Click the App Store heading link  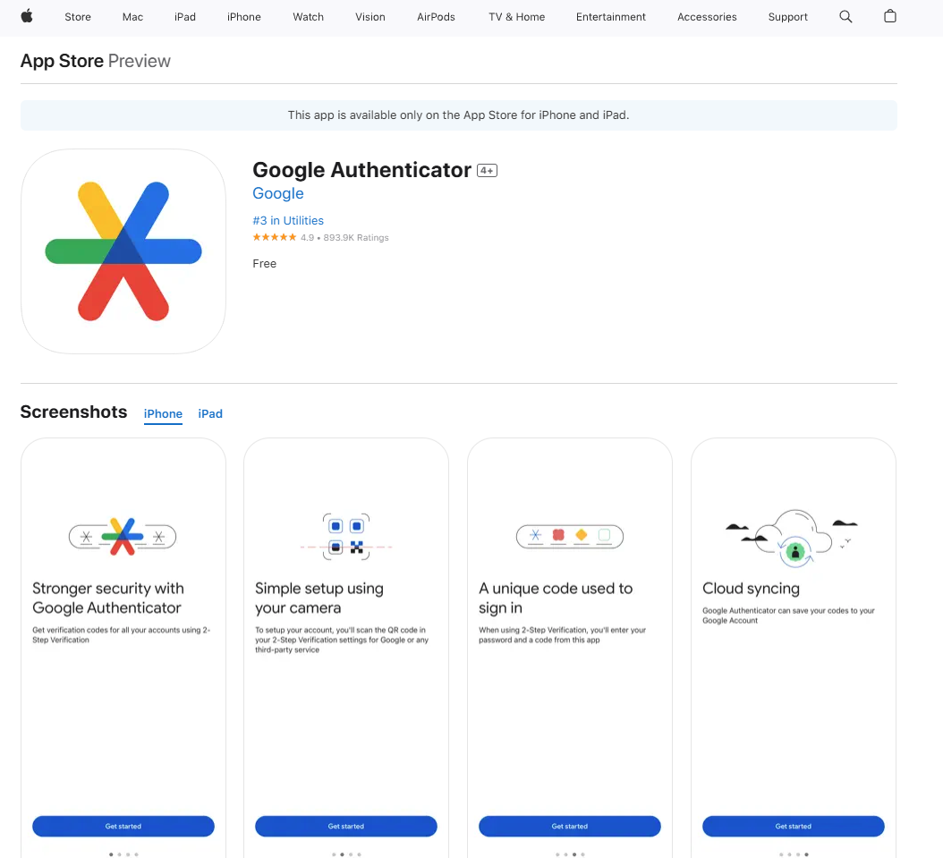pyautogui.click(x=62, y=61)
